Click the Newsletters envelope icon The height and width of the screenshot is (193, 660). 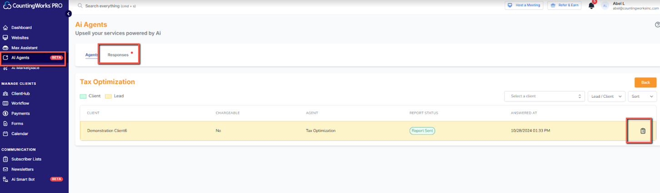click(x=5, y=169)
